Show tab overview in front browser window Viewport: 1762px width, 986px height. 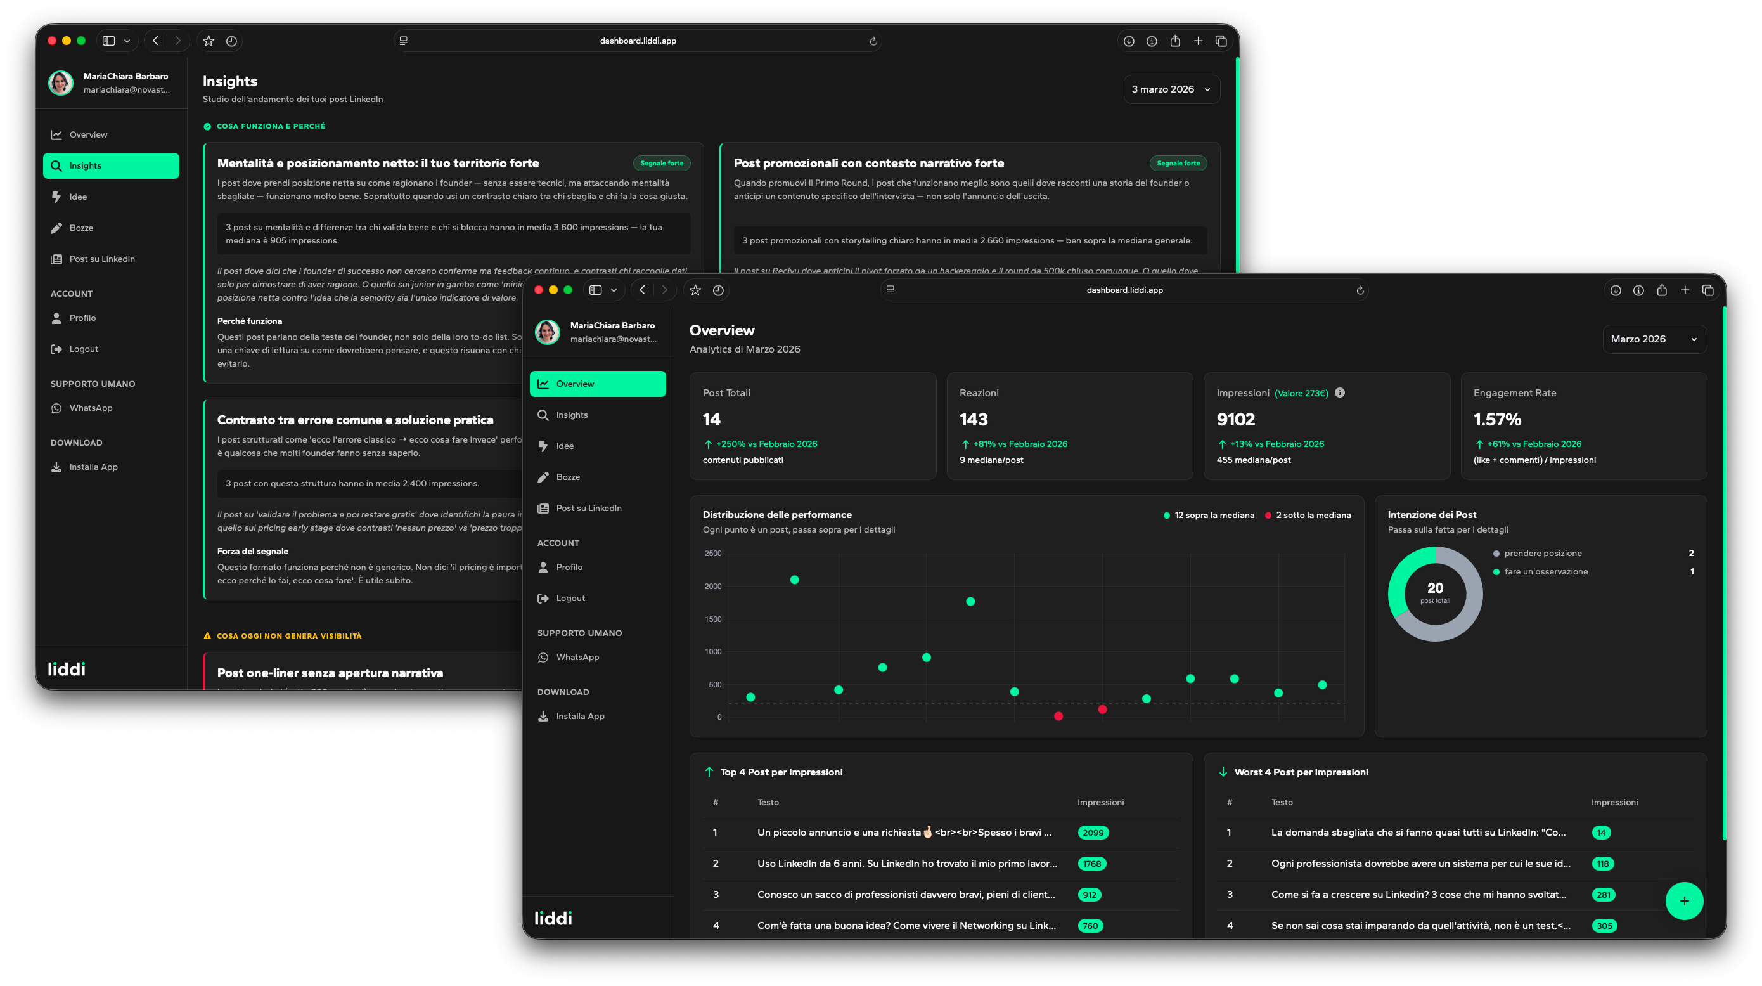click(1707, 290)
